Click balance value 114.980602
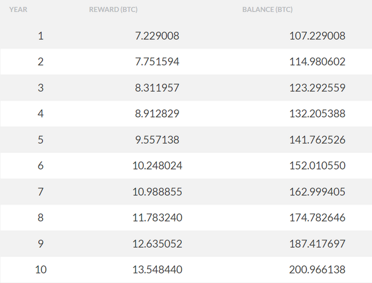Image resolution: width=372 pixels, height=283 pixels. pyautogui.click(x=317, y=62)
